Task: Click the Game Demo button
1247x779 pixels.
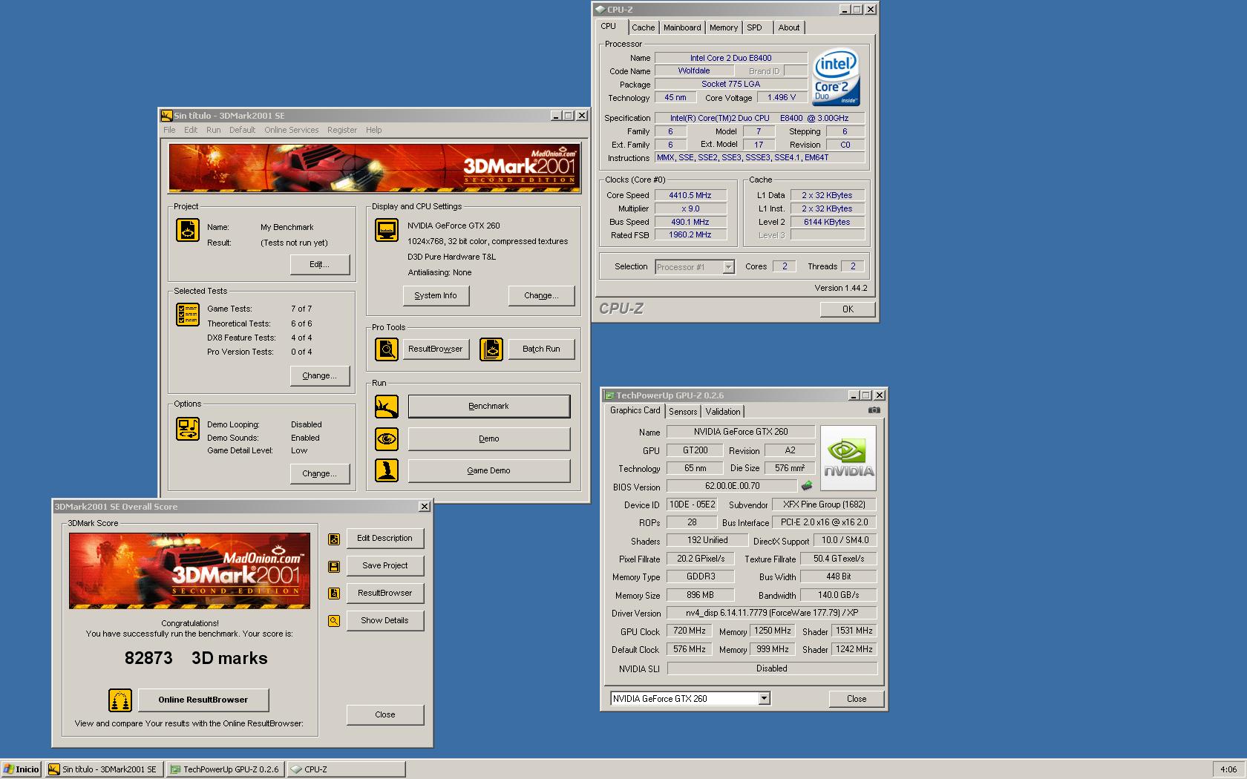Action: click(488, 470)
